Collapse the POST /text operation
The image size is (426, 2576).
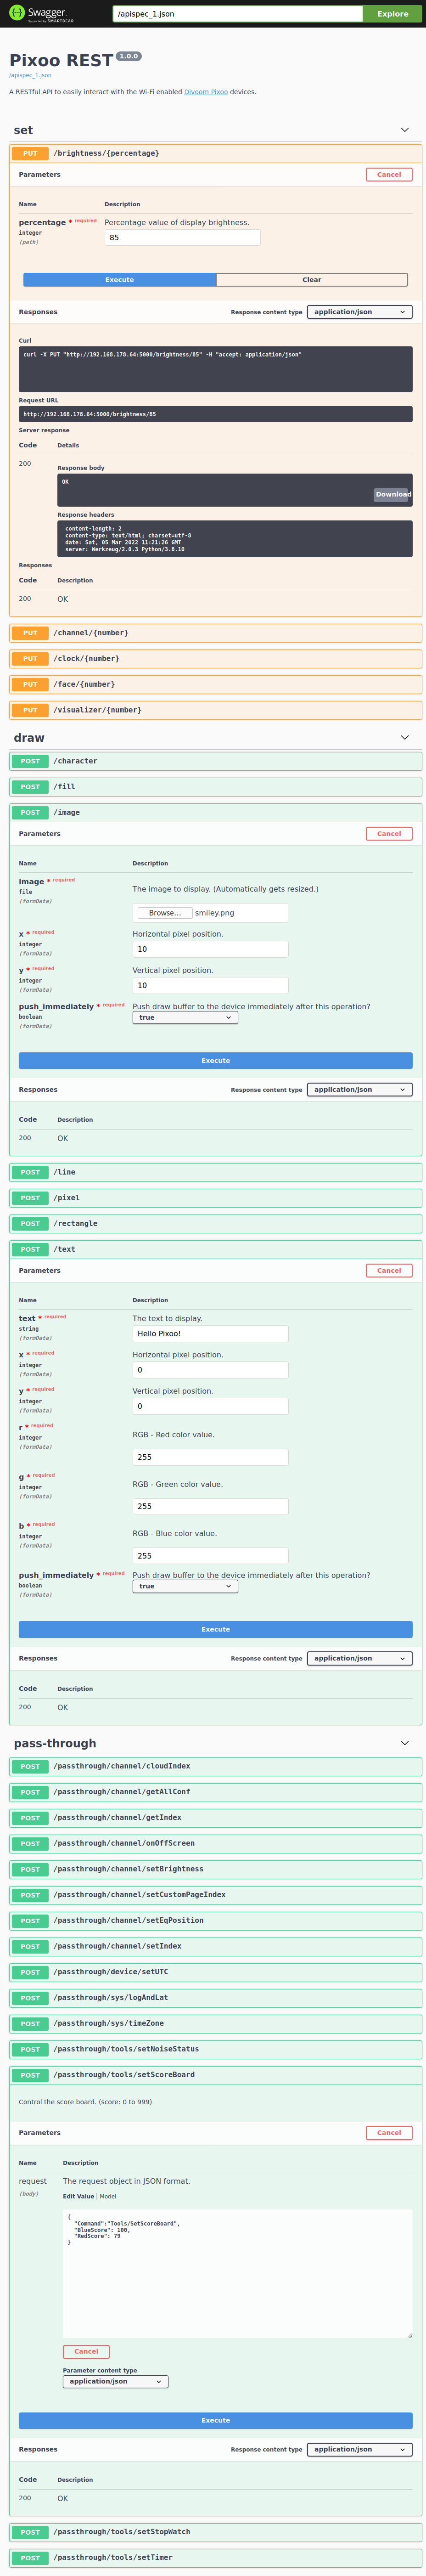coord(216,1249)
